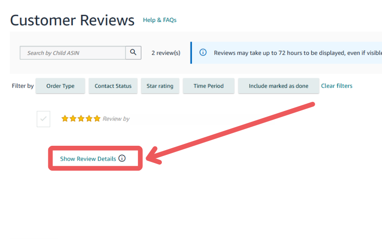Click the 'Filter by' label
Viewport: 382px width, 239px height.
tap(22, 86)
